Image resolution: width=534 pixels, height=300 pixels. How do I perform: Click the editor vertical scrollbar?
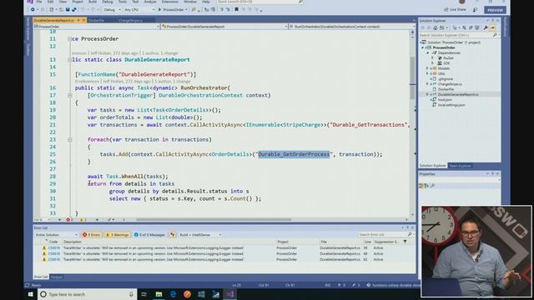tap(412, 78)
